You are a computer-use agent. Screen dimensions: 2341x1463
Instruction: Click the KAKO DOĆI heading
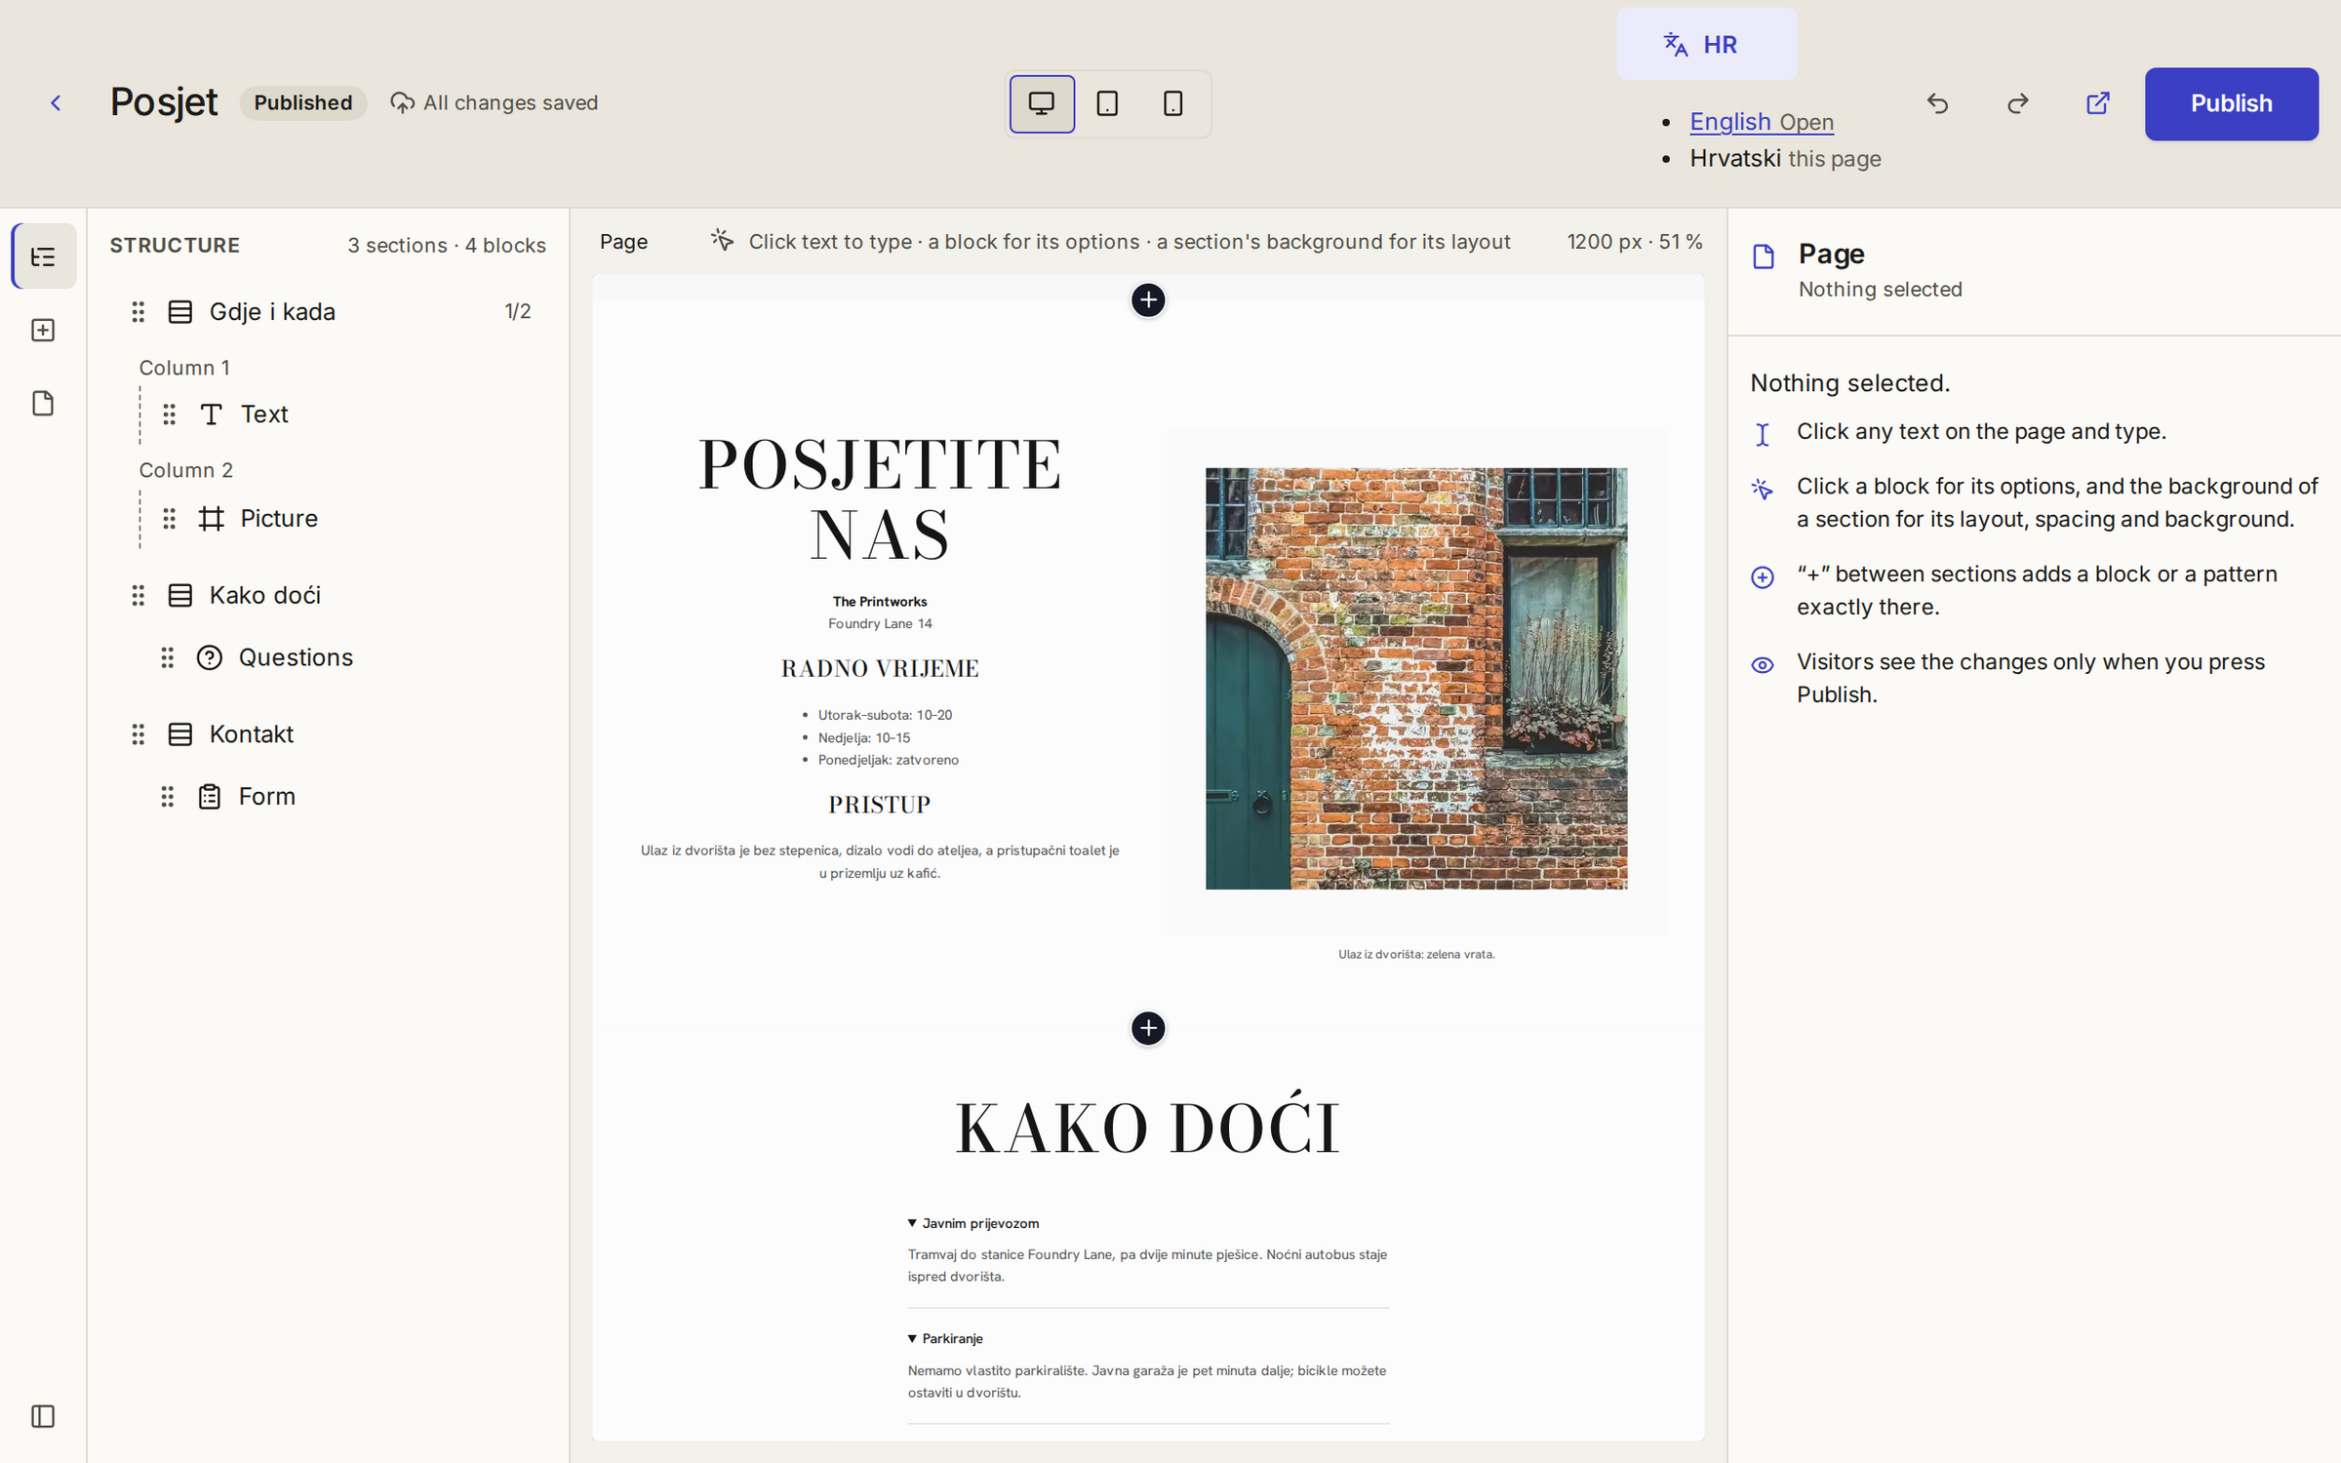point(1148,1127)
